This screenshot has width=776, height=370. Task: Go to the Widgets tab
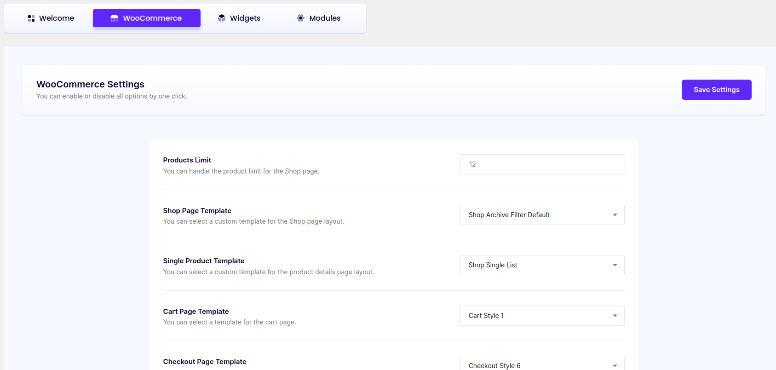pyautogui.click(x=239, y=18)
